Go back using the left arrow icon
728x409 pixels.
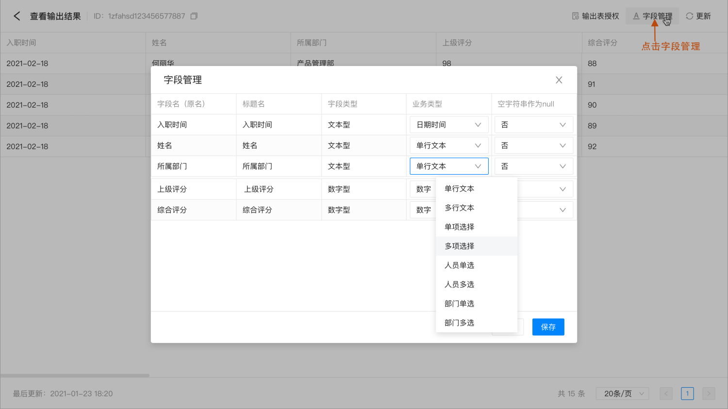[17, 16]
